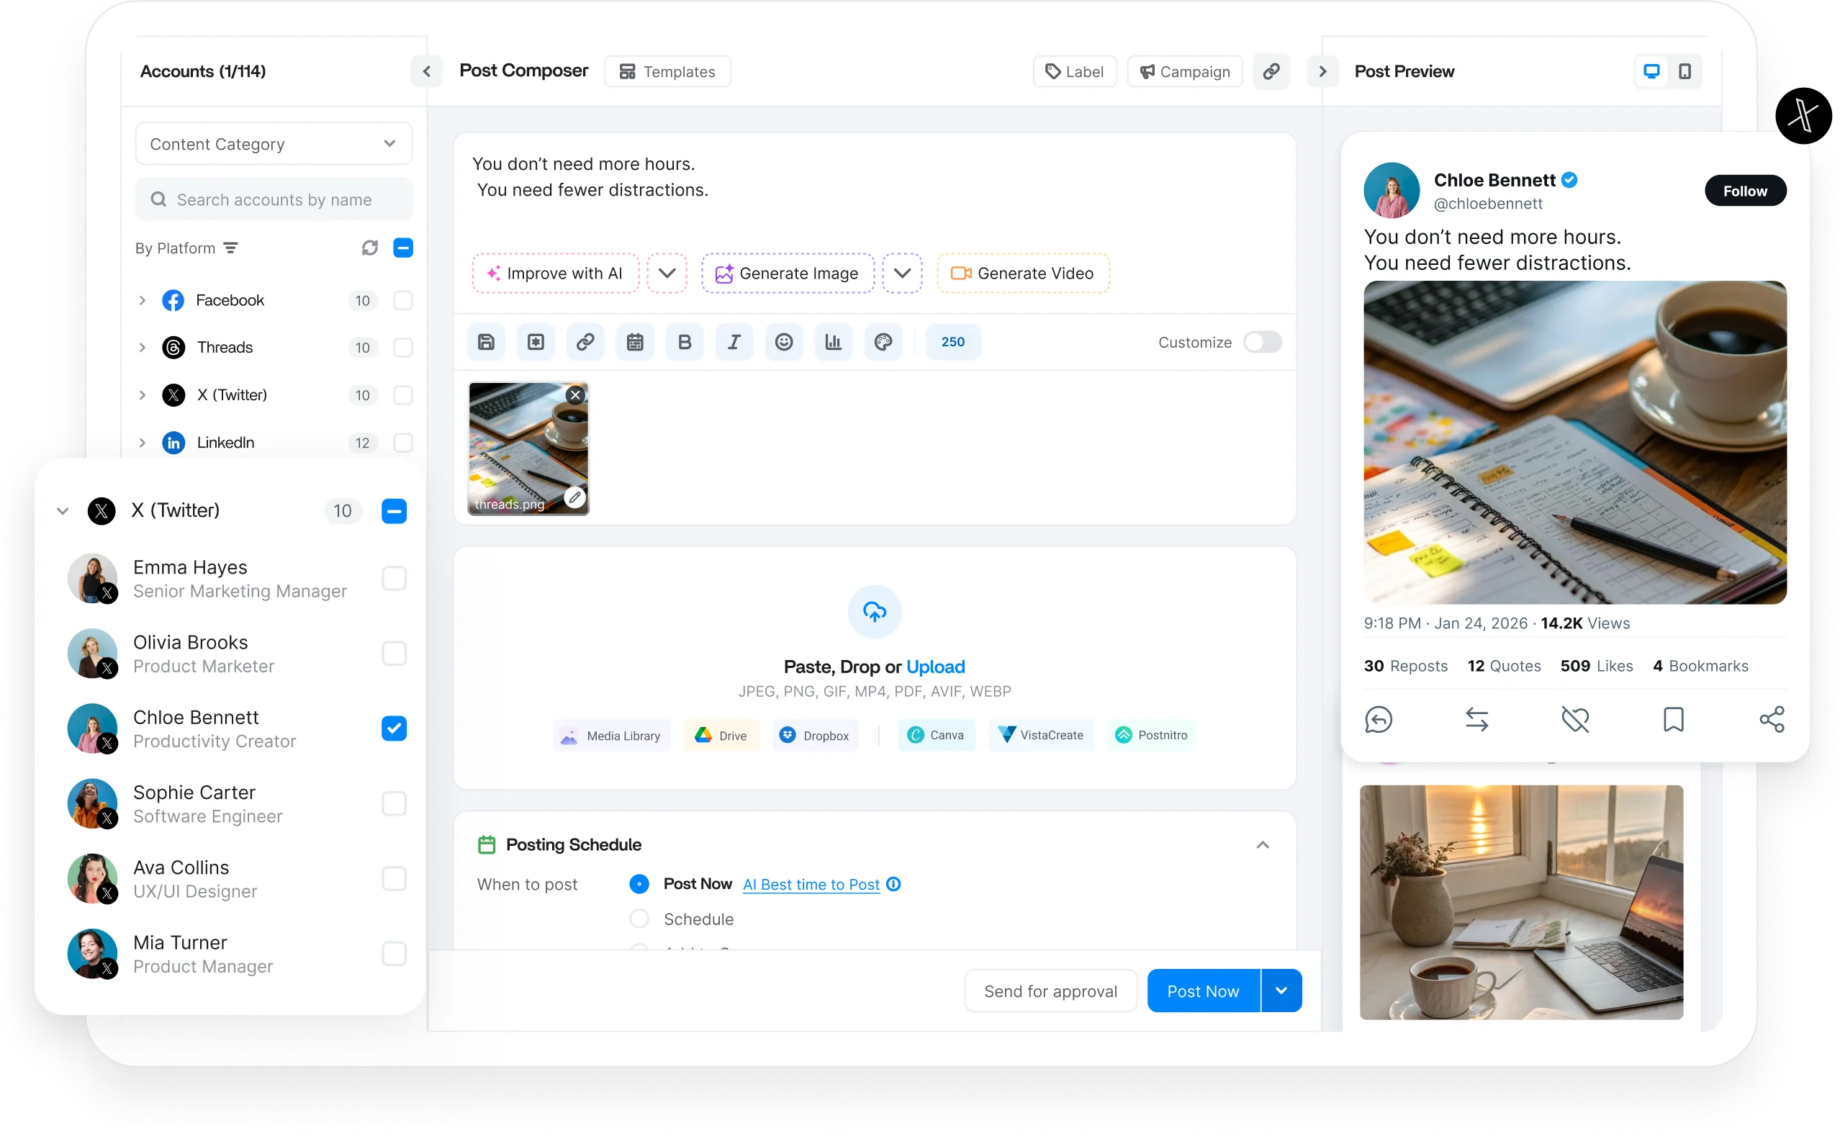The height and width of the screenshot is (1146, 1840).
Task: Click the poll chart toolbar icon
Action: (833, 342)
